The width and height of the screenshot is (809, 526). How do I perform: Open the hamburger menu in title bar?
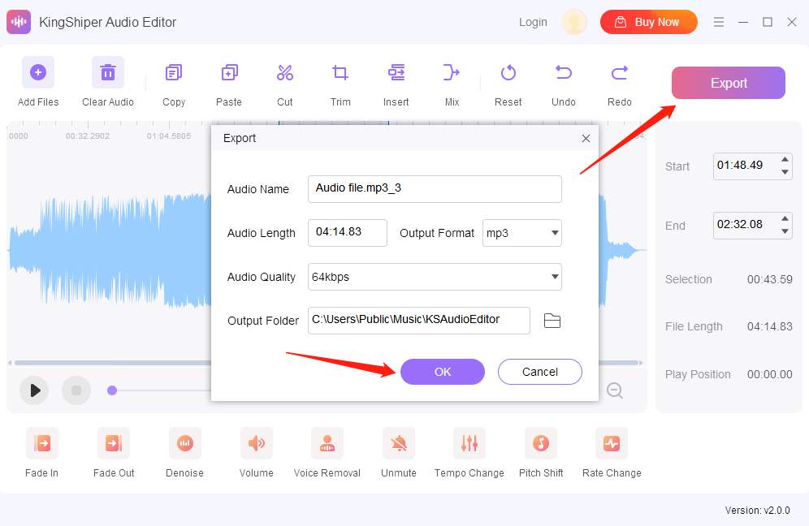point(719,22)
